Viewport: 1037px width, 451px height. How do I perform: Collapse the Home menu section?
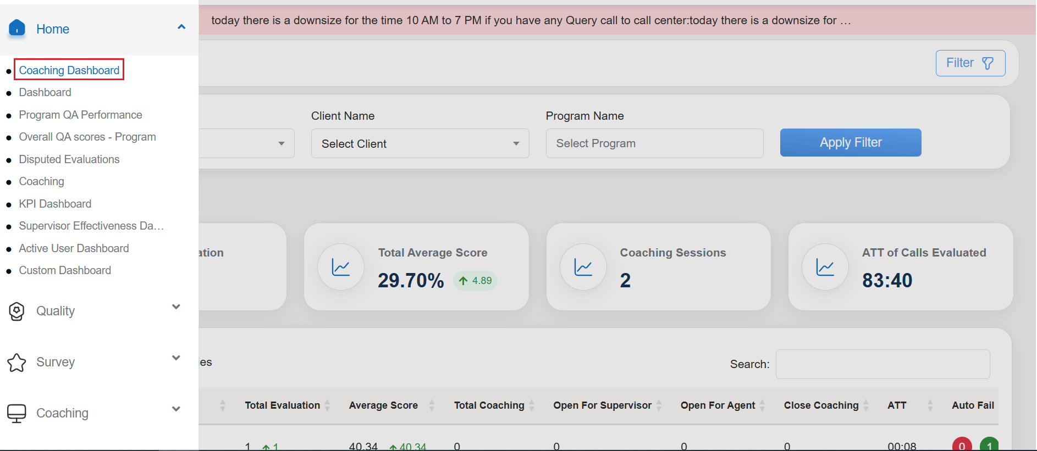coord(181,27)
